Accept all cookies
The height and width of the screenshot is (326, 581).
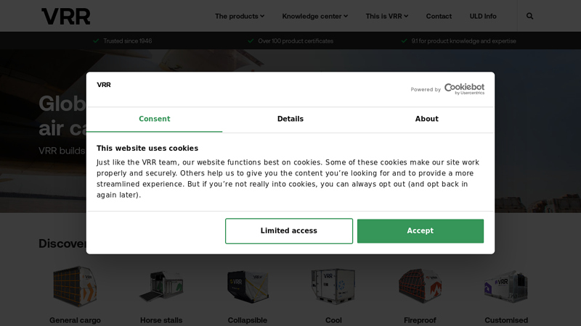click(420, 231)
